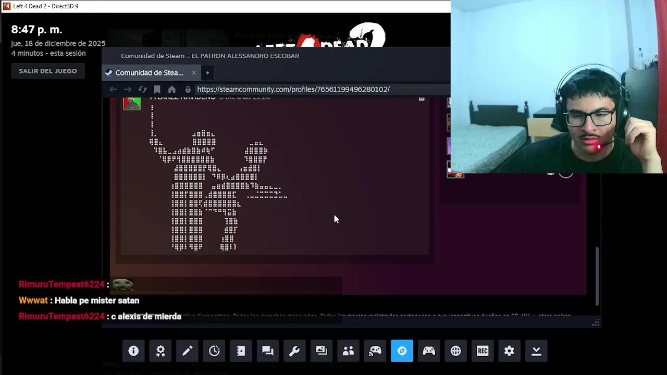Open the plain gamepad controller icon

point(429,351)
